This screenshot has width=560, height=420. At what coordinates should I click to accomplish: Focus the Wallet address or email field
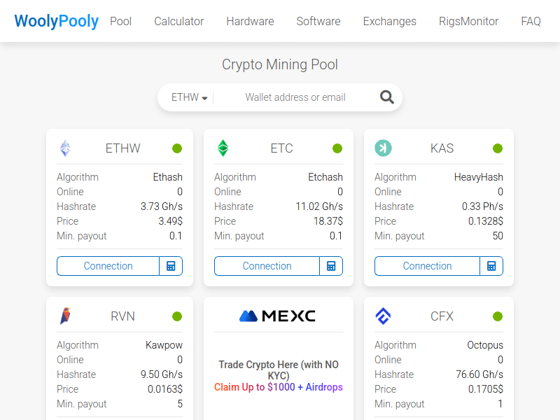[295, 97]
